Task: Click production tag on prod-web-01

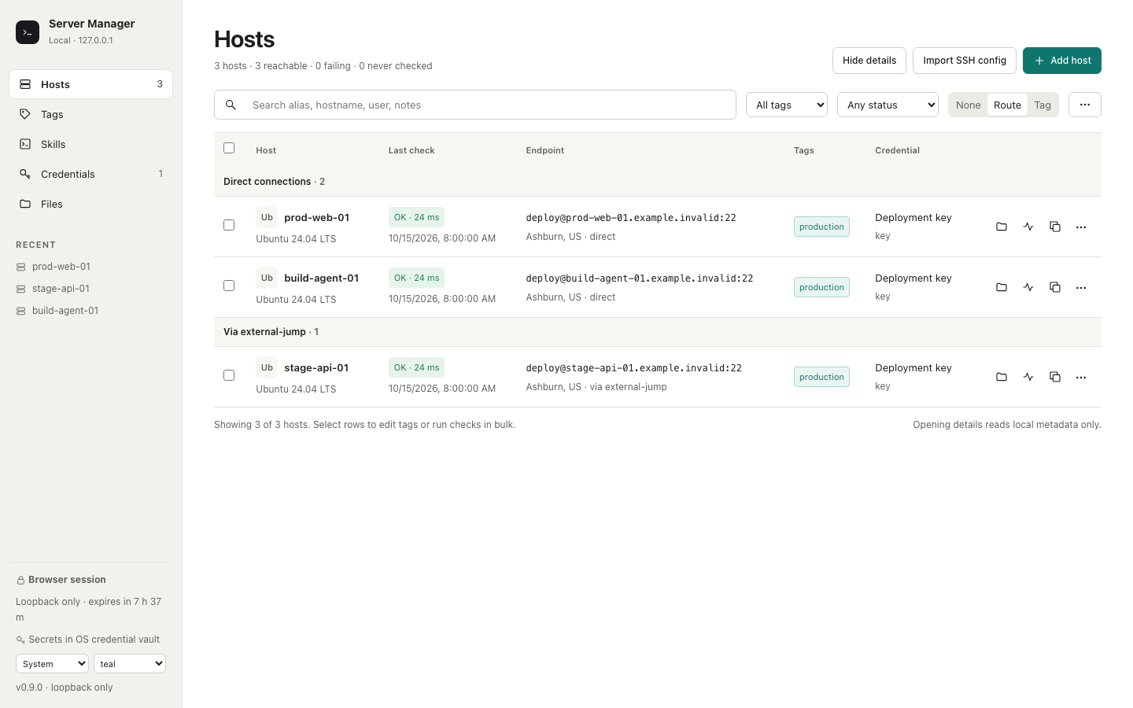Action: pyautogui.click(x=821, y=227)
